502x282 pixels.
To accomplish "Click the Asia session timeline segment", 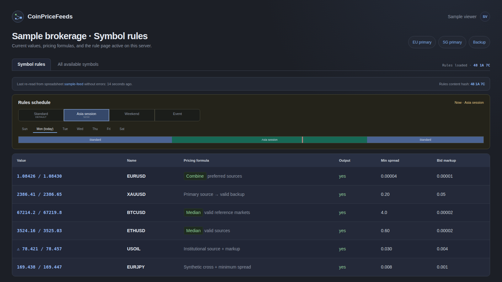I will (270, 140).
